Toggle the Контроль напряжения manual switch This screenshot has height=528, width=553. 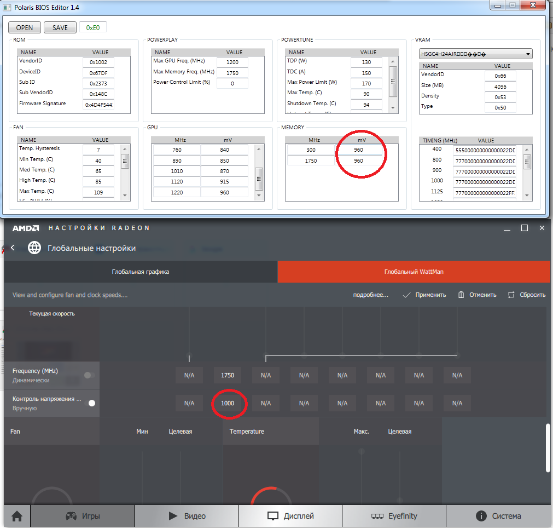tap(90, 403)
